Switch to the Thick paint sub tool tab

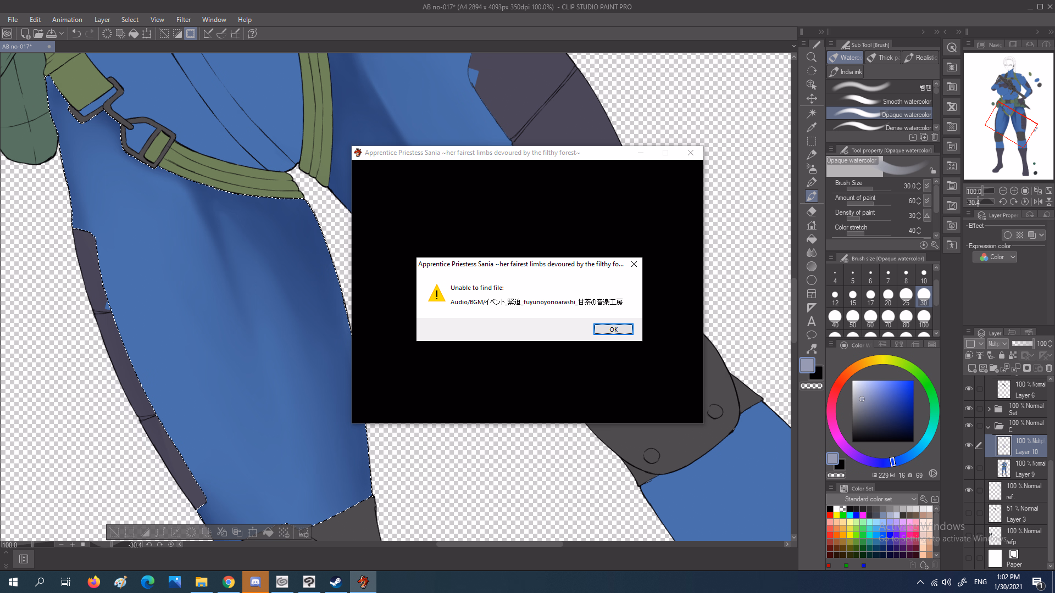(x=884, y=58)
